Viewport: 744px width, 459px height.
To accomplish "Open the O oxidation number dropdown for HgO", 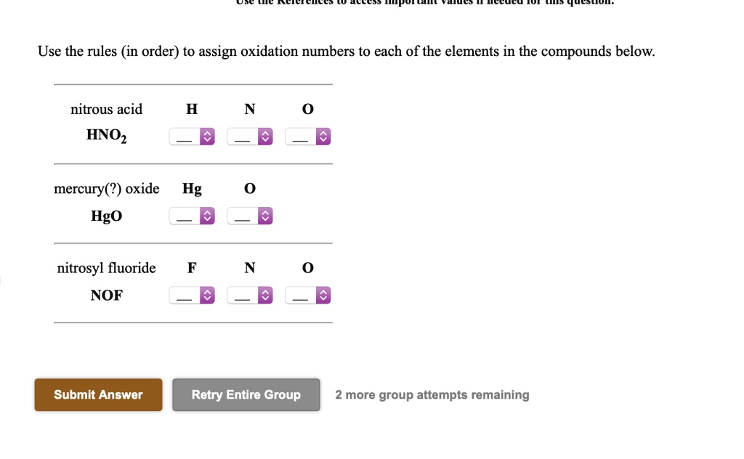I will [x=250, y=215].
